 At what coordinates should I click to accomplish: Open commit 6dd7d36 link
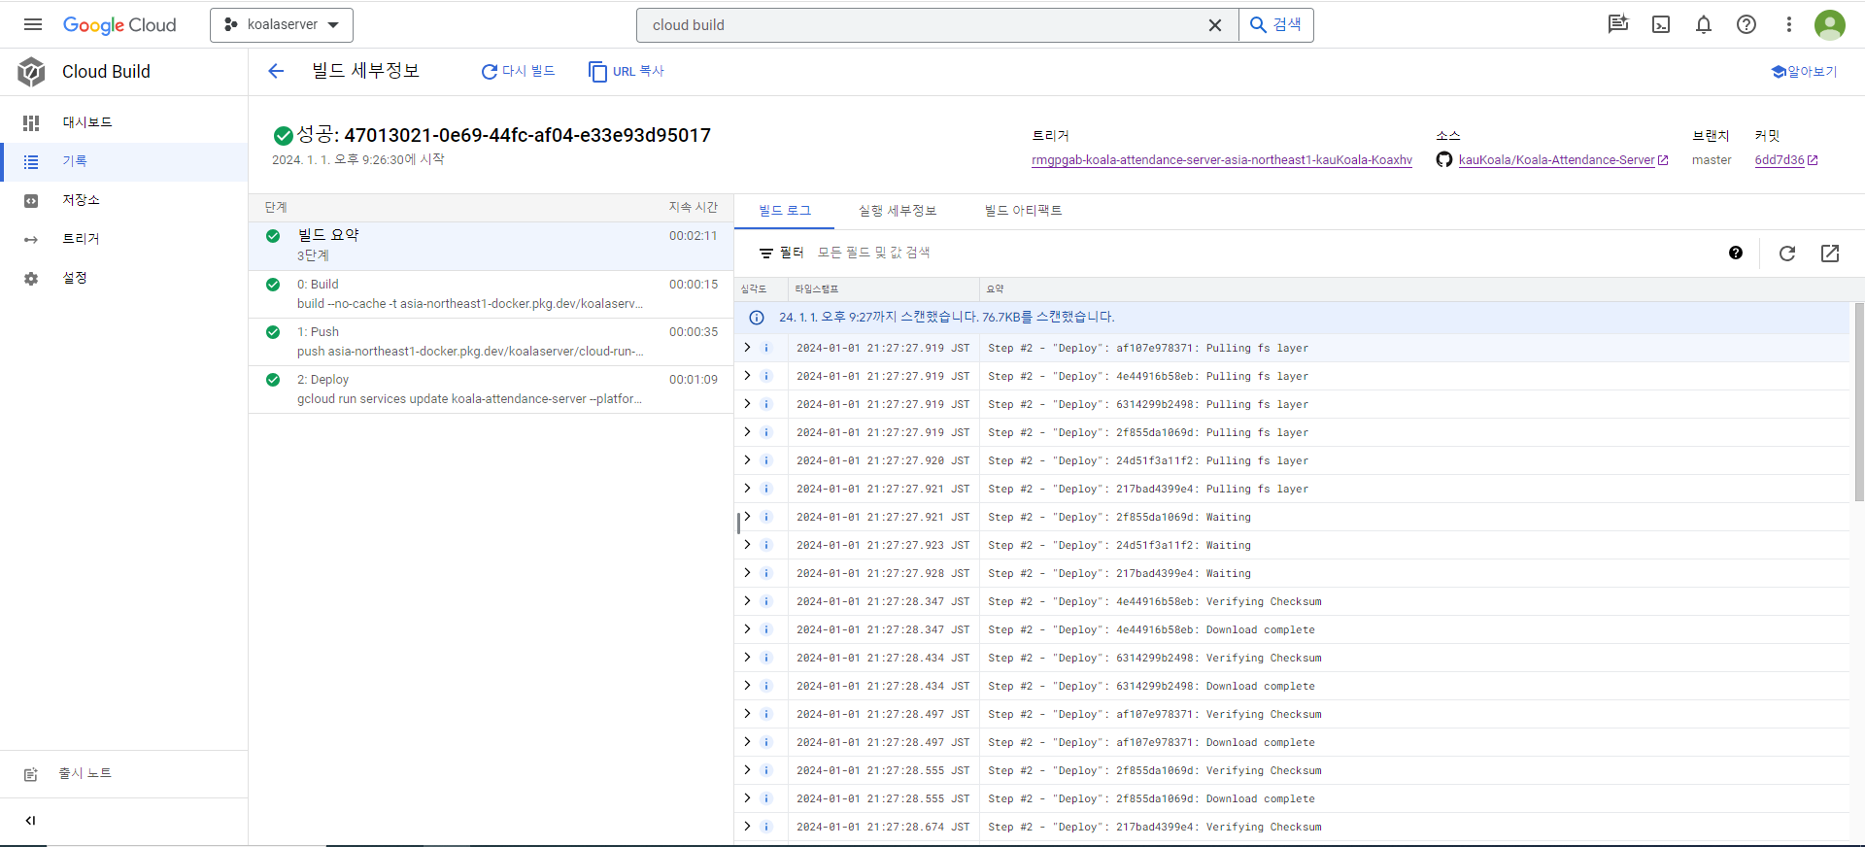pos(1785,160)
